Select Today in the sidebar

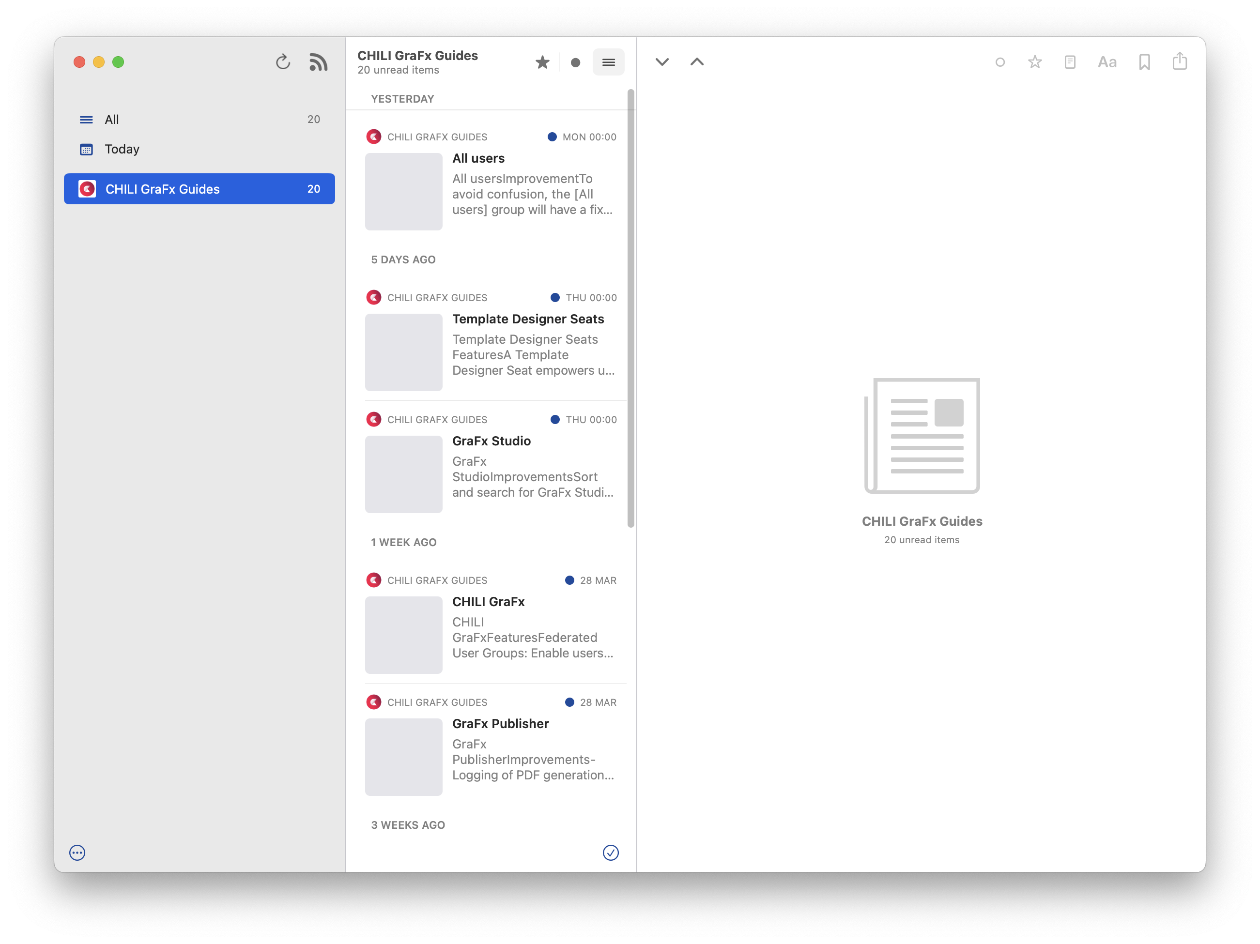pos(200,149)
